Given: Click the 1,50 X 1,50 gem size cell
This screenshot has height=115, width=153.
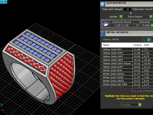Looking at the screenshot, I should click(x=122, y=25).
